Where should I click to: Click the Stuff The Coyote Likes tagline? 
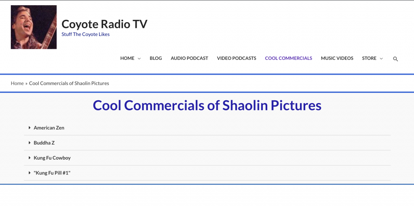pyautogui.click(x=86, y=34)
